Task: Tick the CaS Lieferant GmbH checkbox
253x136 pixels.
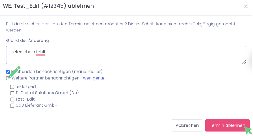Action: click(12, 106)
